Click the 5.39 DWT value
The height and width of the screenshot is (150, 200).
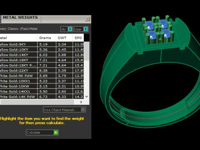62,70
